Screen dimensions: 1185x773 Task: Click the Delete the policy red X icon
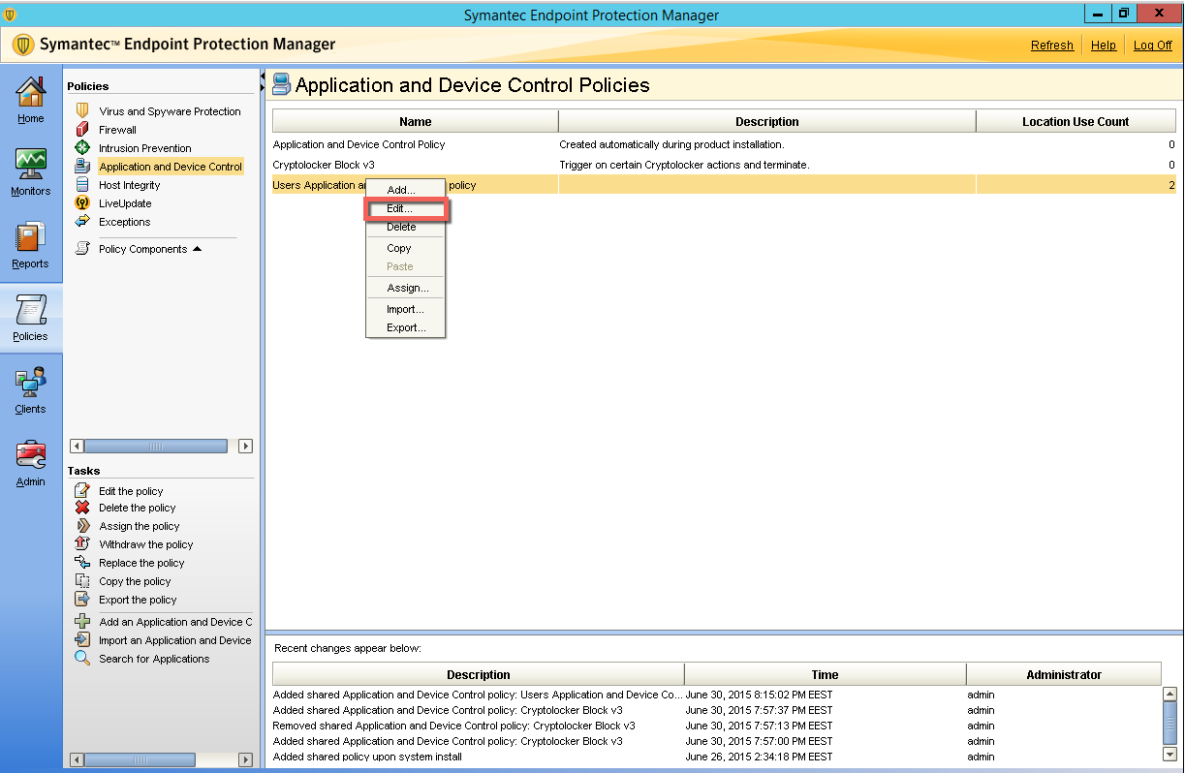(82, 508)
